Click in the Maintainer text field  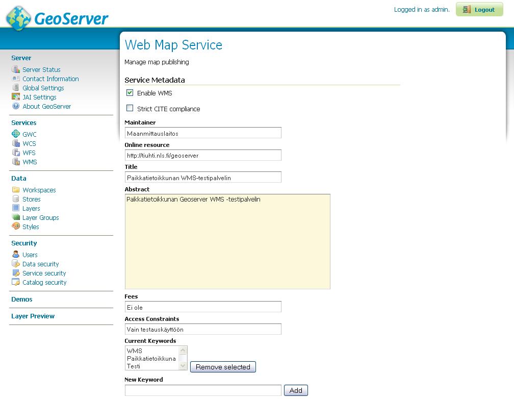203,133
